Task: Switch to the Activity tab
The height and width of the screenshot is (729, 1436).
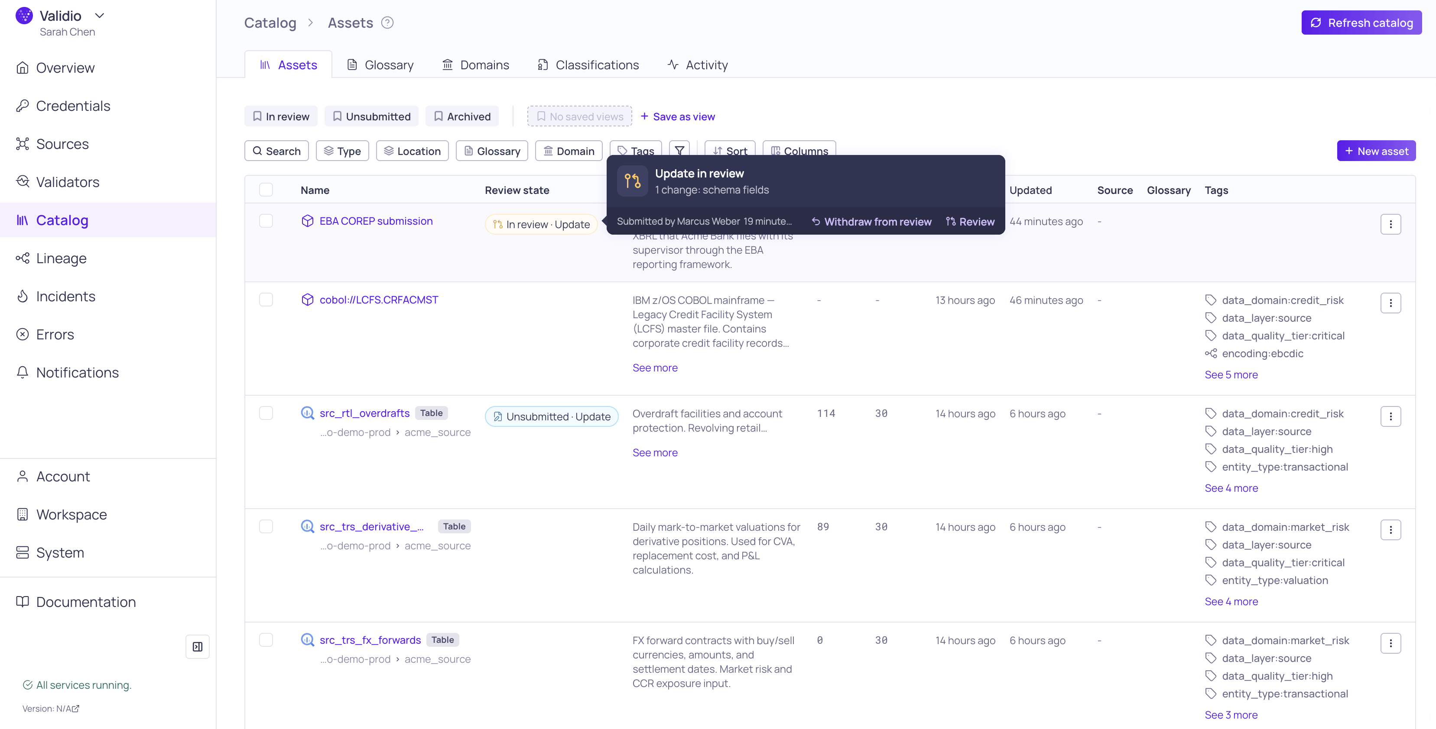Action: pyautogui.click(x=697, y=65)
